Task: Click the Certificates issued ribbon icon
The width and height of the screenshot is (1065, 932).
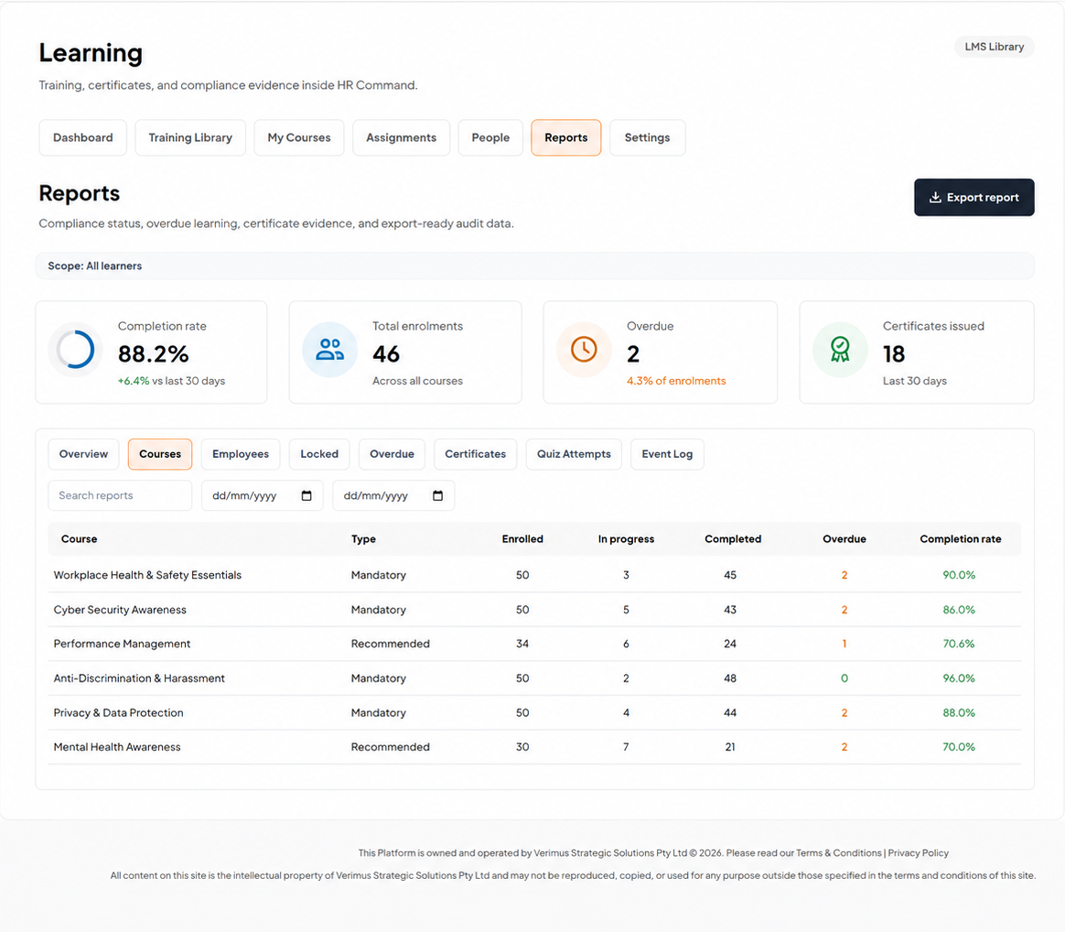Action: click(x=840, y=350)
